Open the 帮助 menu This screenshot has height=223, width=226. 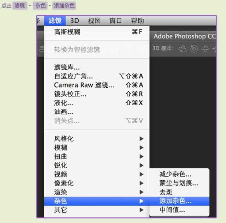pos(137,21)
